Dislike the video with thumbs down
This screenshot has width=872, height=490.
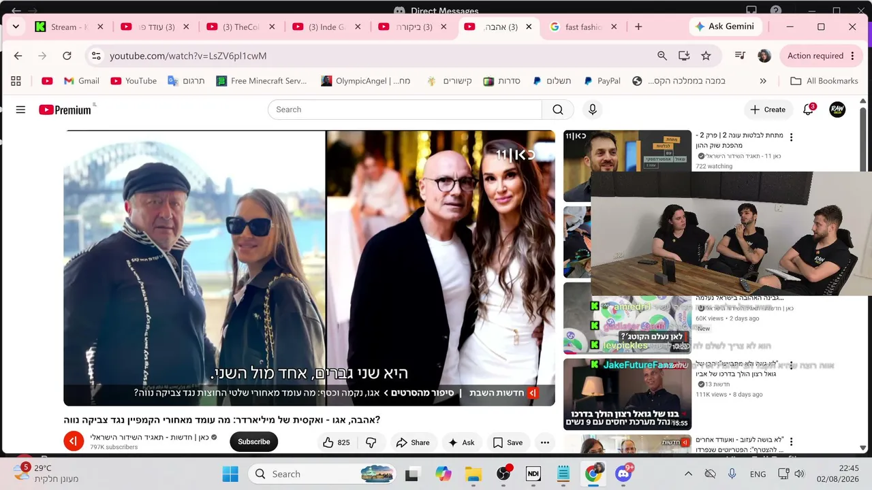(371, 442)
